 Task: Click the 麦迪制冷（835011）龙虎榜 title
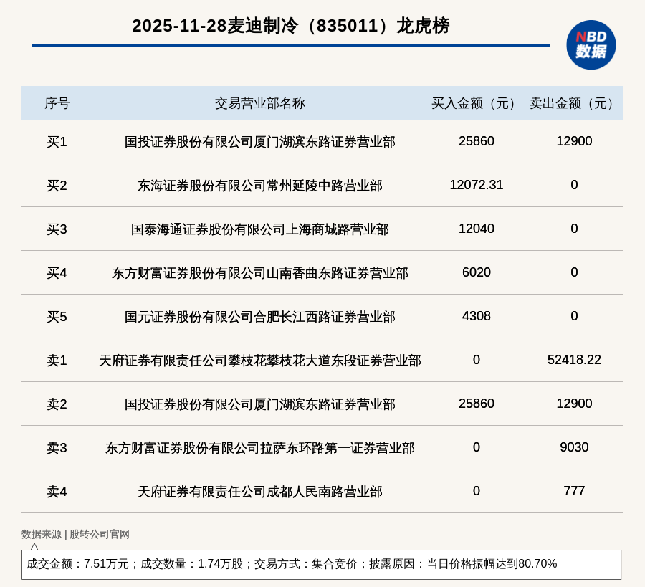click(290, 26)
